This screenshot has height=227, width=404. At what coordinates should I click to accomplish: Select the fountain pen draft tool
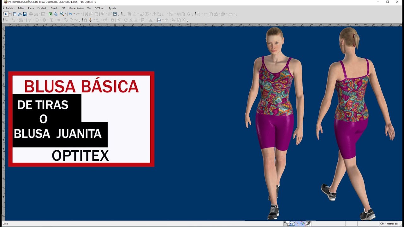90,20
